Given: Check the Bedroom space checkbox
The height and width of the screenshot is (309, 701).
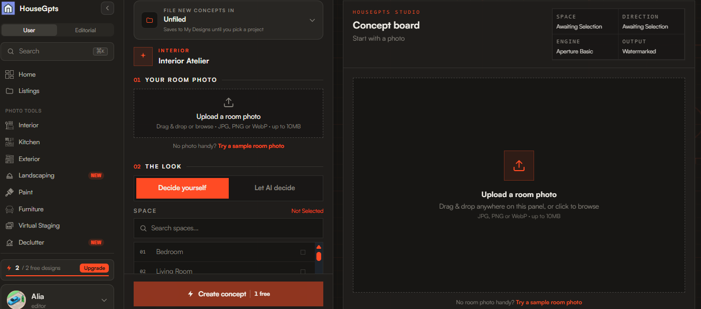Looking at the screenshot, I should 303,252.
